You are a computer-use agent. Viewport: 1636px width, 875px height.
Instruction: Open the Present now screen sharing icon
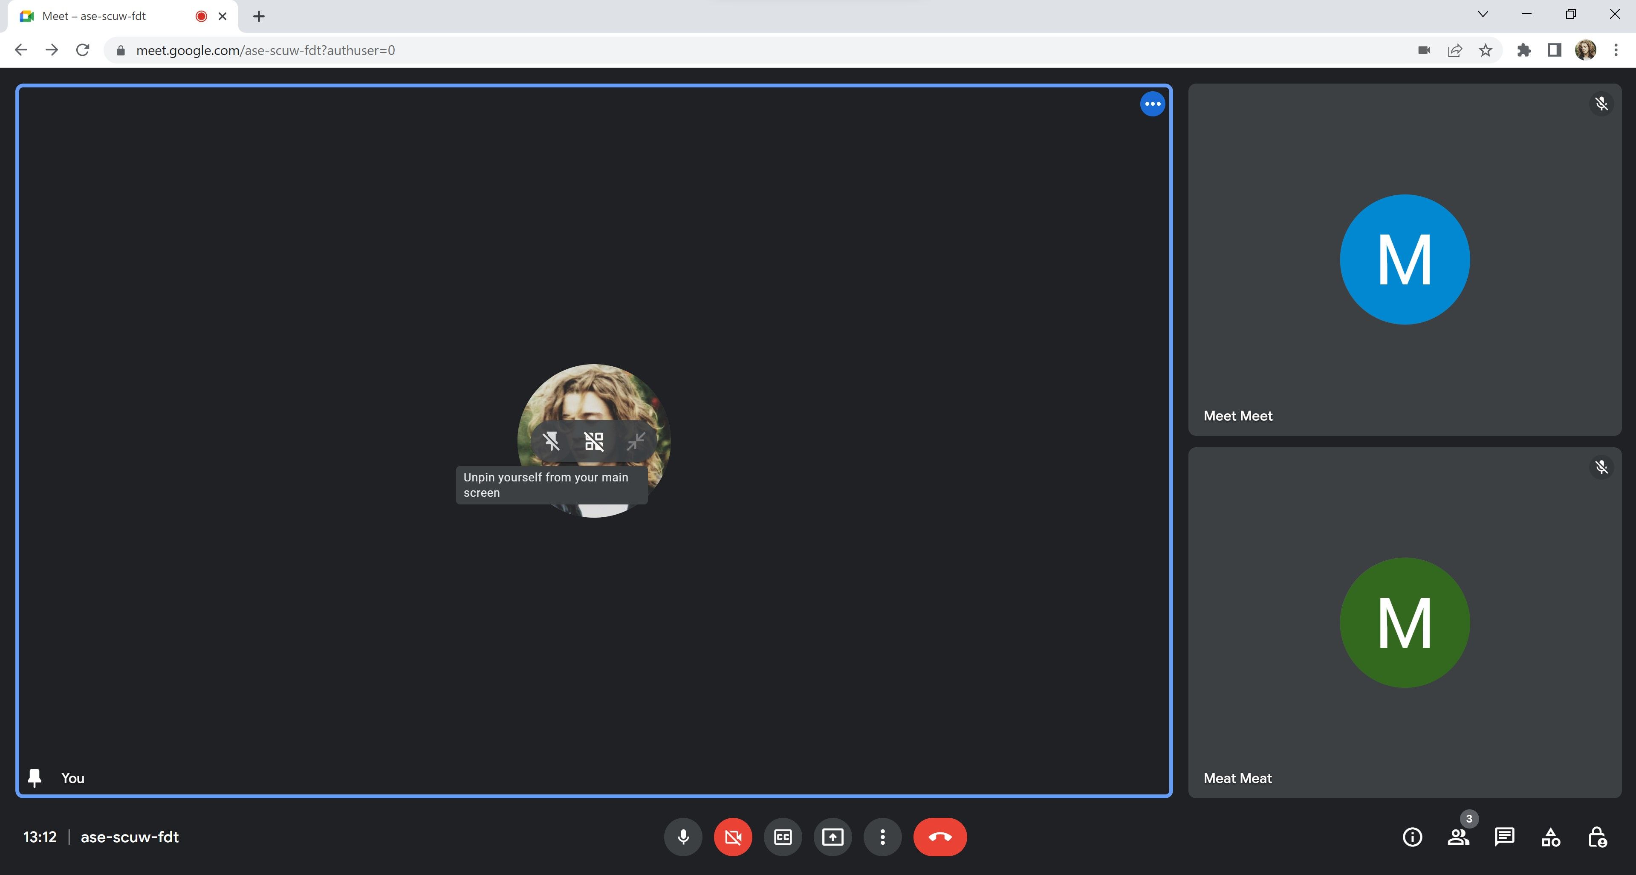(832, 837)
